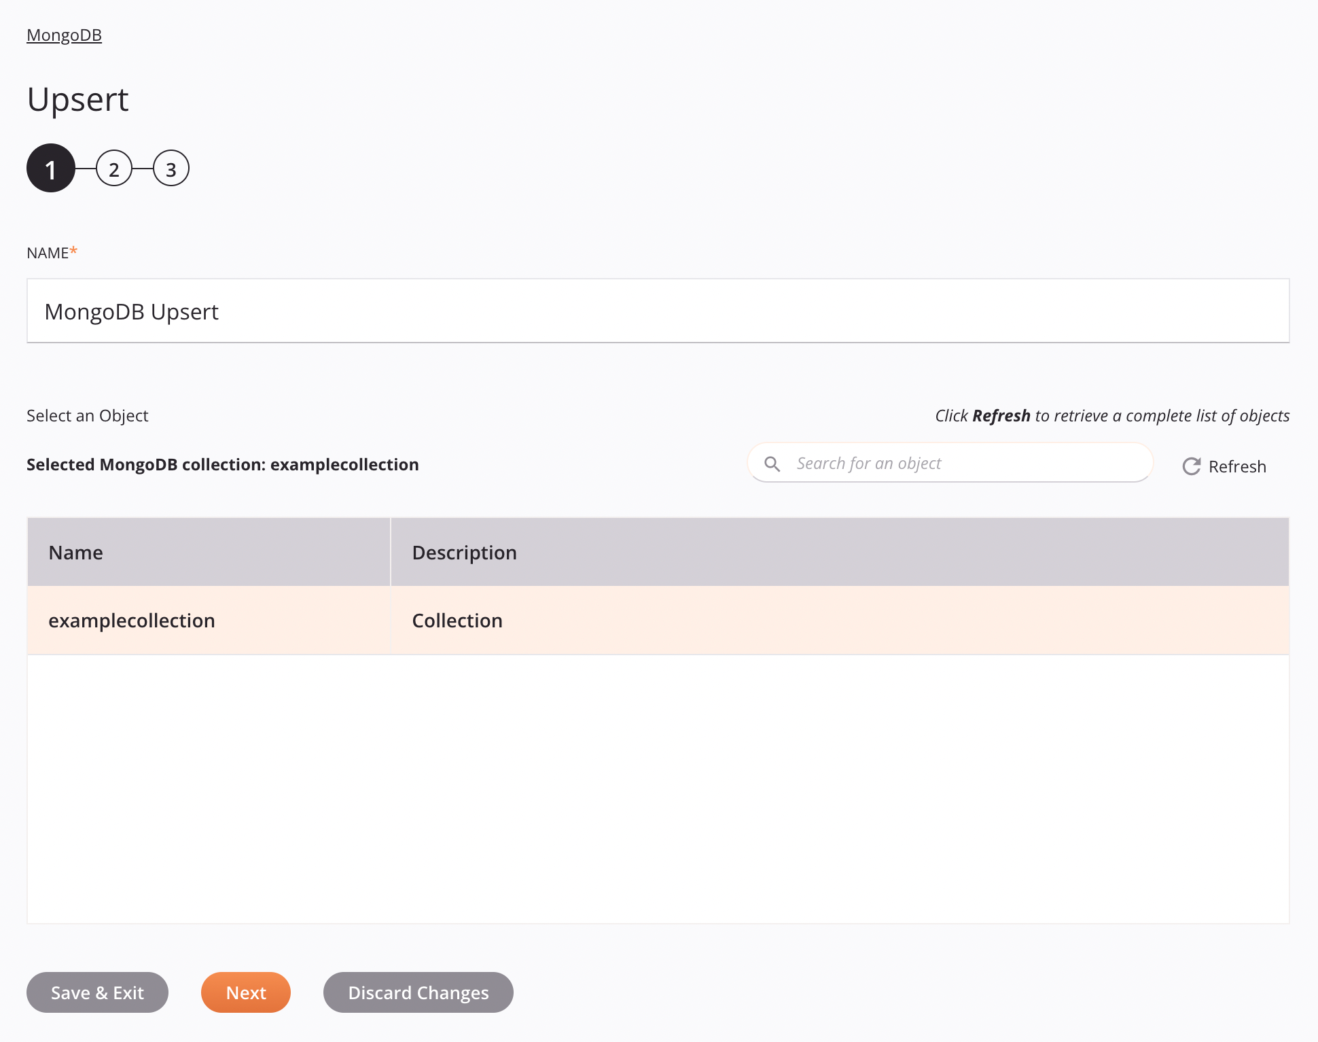Select step 3 circle in progress indicator

pos(170,168)
